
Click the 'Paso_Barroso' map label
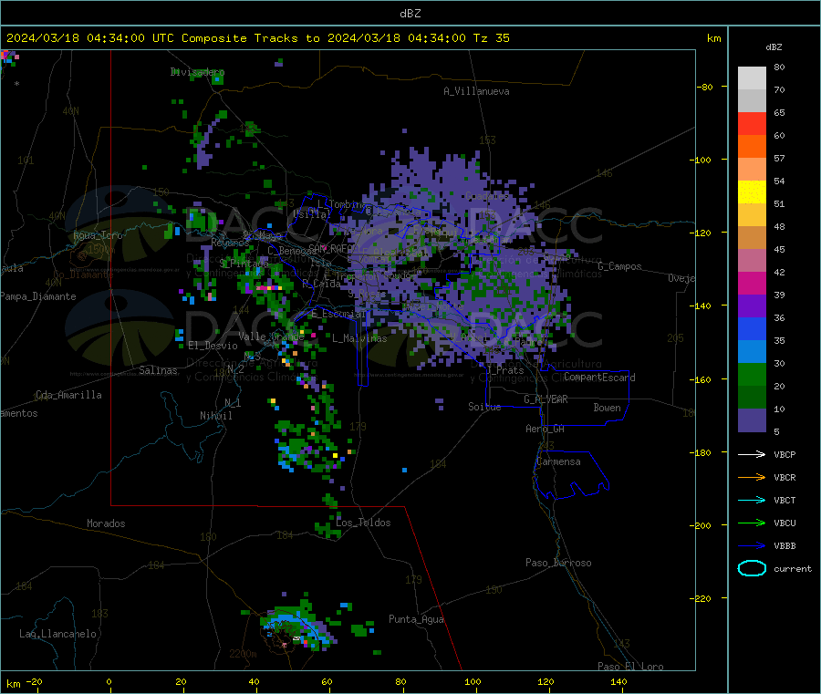point(558,563)
